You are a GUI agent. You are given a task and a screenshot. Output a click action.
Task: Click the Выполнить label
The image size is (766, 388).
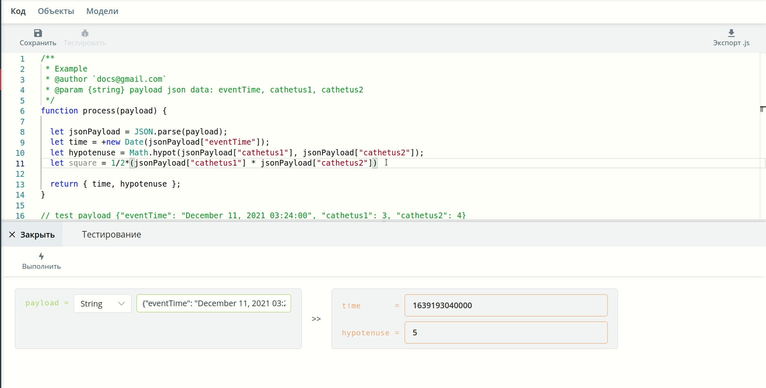point(42,266)
